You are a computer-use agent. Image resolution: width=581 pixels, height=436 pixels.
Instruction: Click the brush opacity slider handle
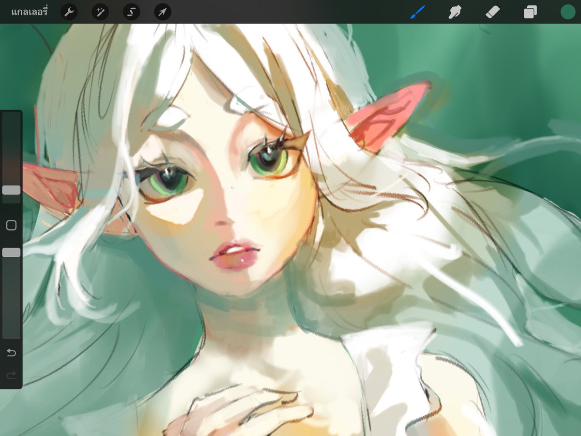coord(11,252)
